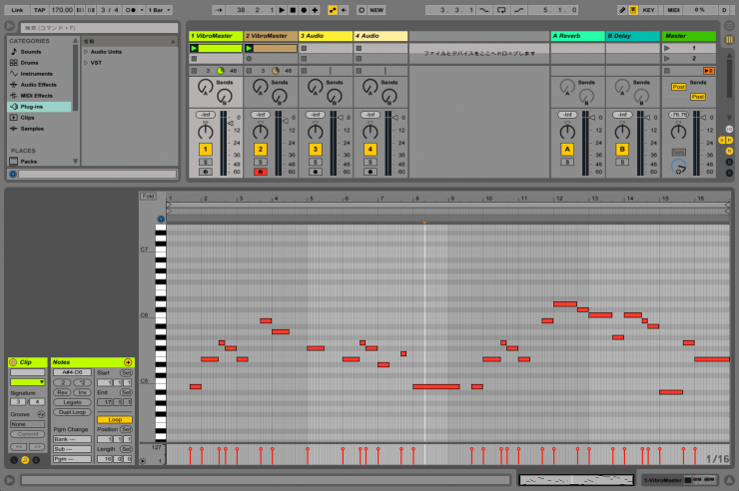
Task: Toggle track 1 activator button
Action: (x=205, y=150)
